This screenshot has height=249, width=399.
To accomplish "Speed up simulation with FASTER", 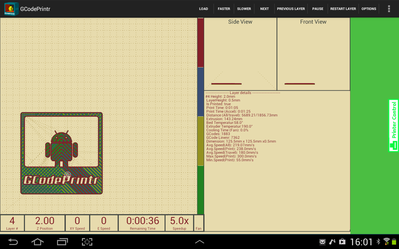I will (224, 9).
